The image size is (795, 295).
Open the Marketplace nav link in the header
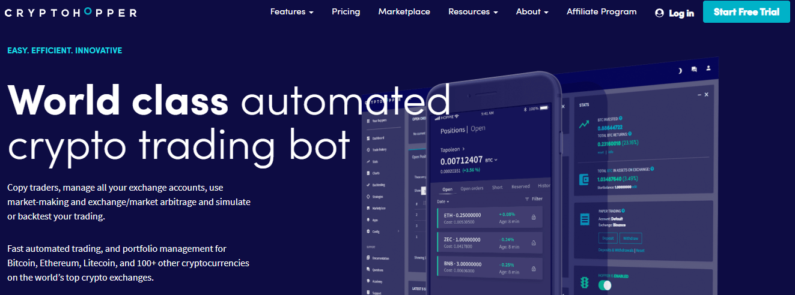[404, 12]
